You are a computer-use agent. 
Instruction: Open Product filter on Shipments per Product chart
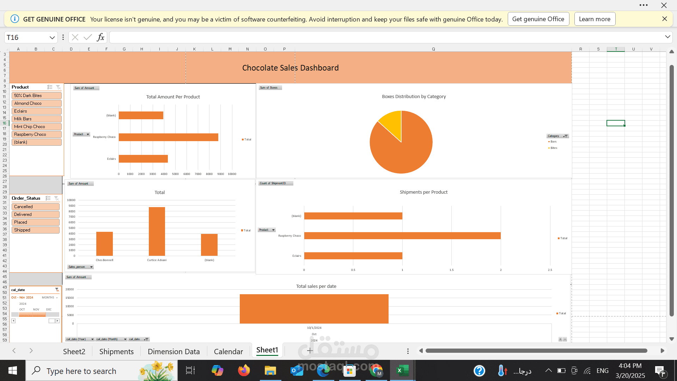(267, 230)
